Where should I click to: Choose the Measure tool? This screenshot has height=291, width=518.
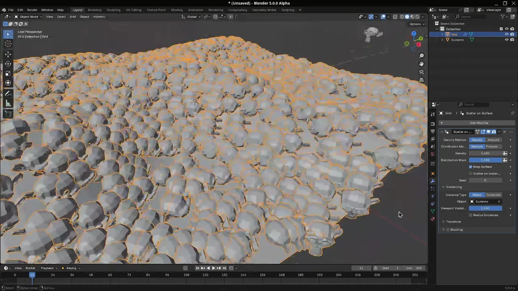(8, 103)
